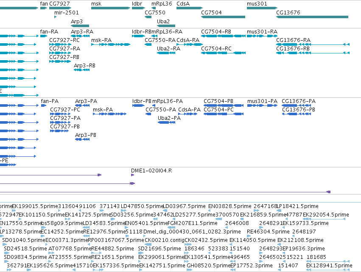The height and width of the screenshot is (272, 361).
Task: Select the CG7927-PA protein label
Action: pyautogui.click(x=65, y=118)
